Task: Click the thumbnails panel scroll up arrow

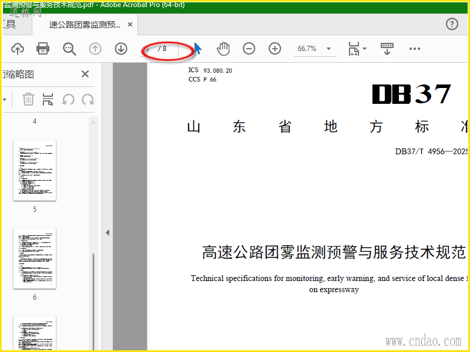Action: [93, 122]
